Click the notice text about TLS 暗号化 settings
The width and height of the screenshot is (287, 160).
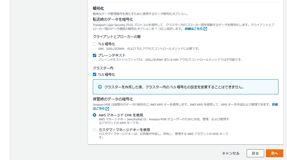[174, 87]
